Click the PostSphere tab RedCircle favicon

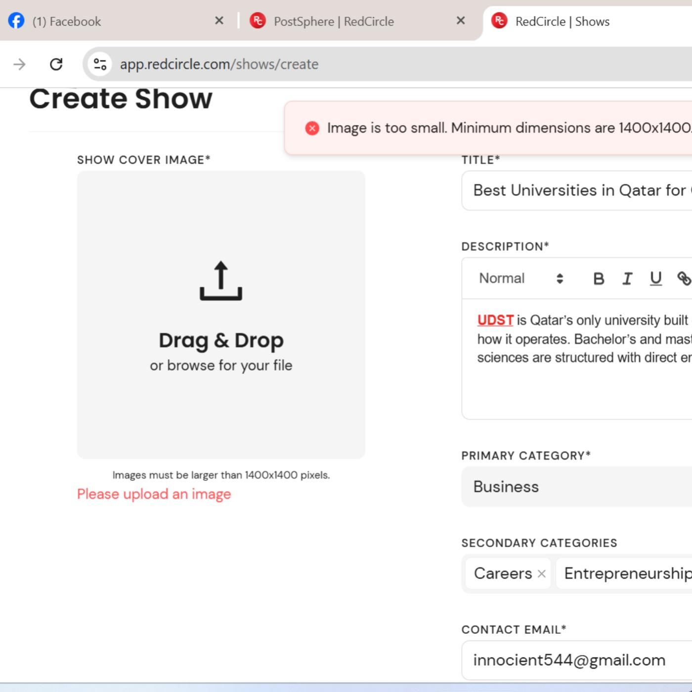pos(258,21)
